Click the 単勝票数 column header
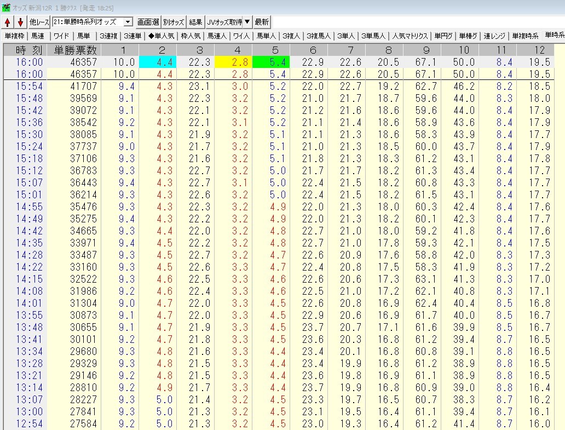Image resolution: width=565 pixels, height=430 pixels. click(75, 50)
